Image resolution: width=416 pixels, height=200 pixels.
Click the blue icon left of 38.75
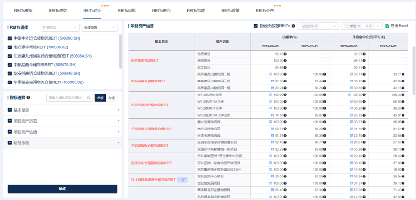point(351,81)
